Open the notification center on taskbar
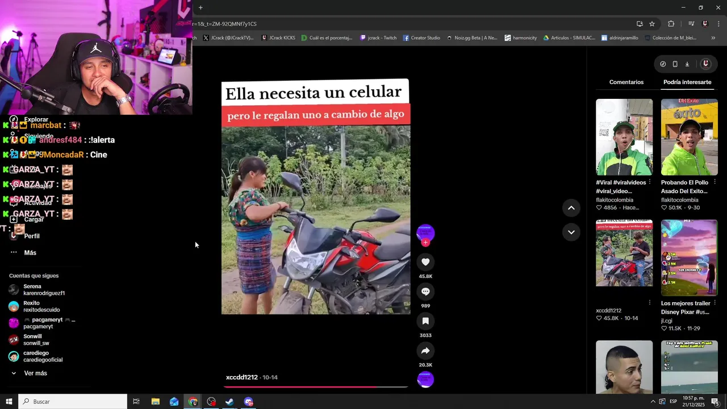This screenshot has height=409, width=727. (715, 402)
